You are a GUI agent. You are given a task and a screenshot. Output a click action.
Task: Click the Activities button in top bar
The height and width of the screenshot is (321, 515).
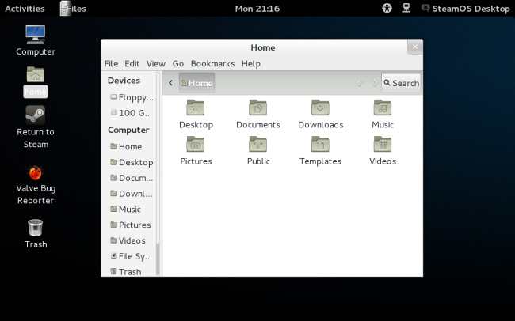(25, 9)
